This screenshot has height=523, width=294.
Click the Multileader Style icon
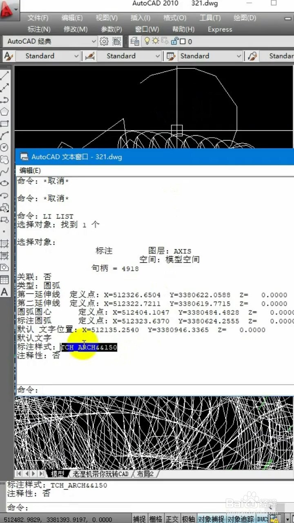(x=253, y=56)
